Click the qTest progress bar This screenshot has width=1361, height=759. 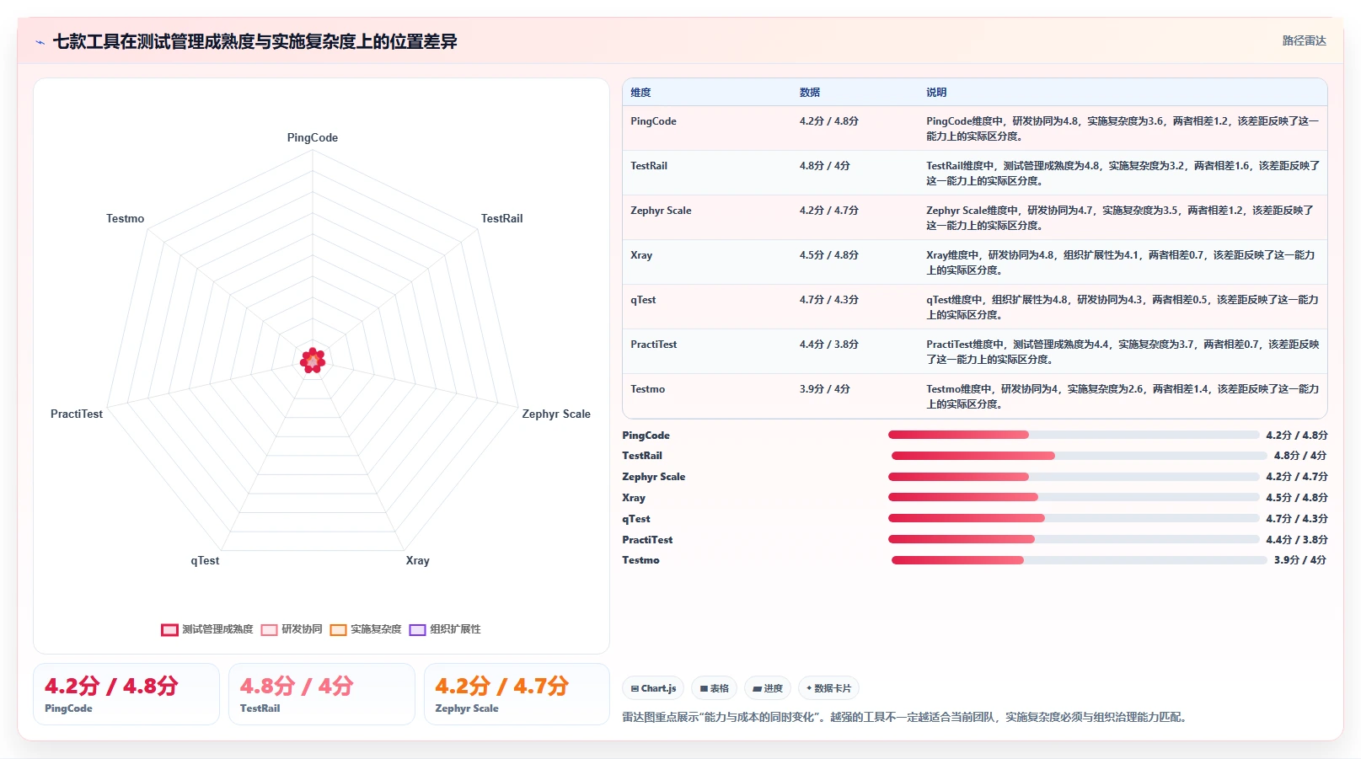click(x=1074, y=518)
